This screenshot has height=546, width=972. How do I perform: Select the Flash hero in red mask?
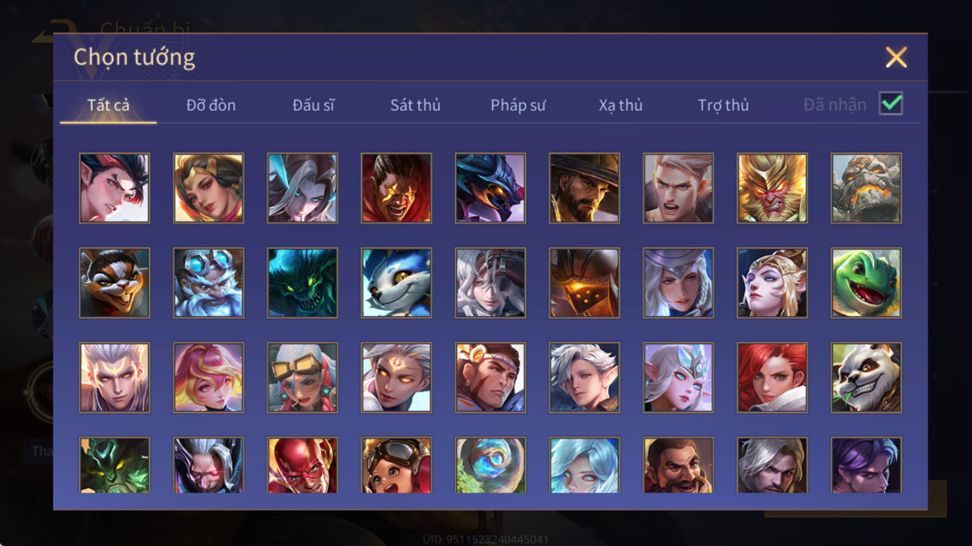303,465
